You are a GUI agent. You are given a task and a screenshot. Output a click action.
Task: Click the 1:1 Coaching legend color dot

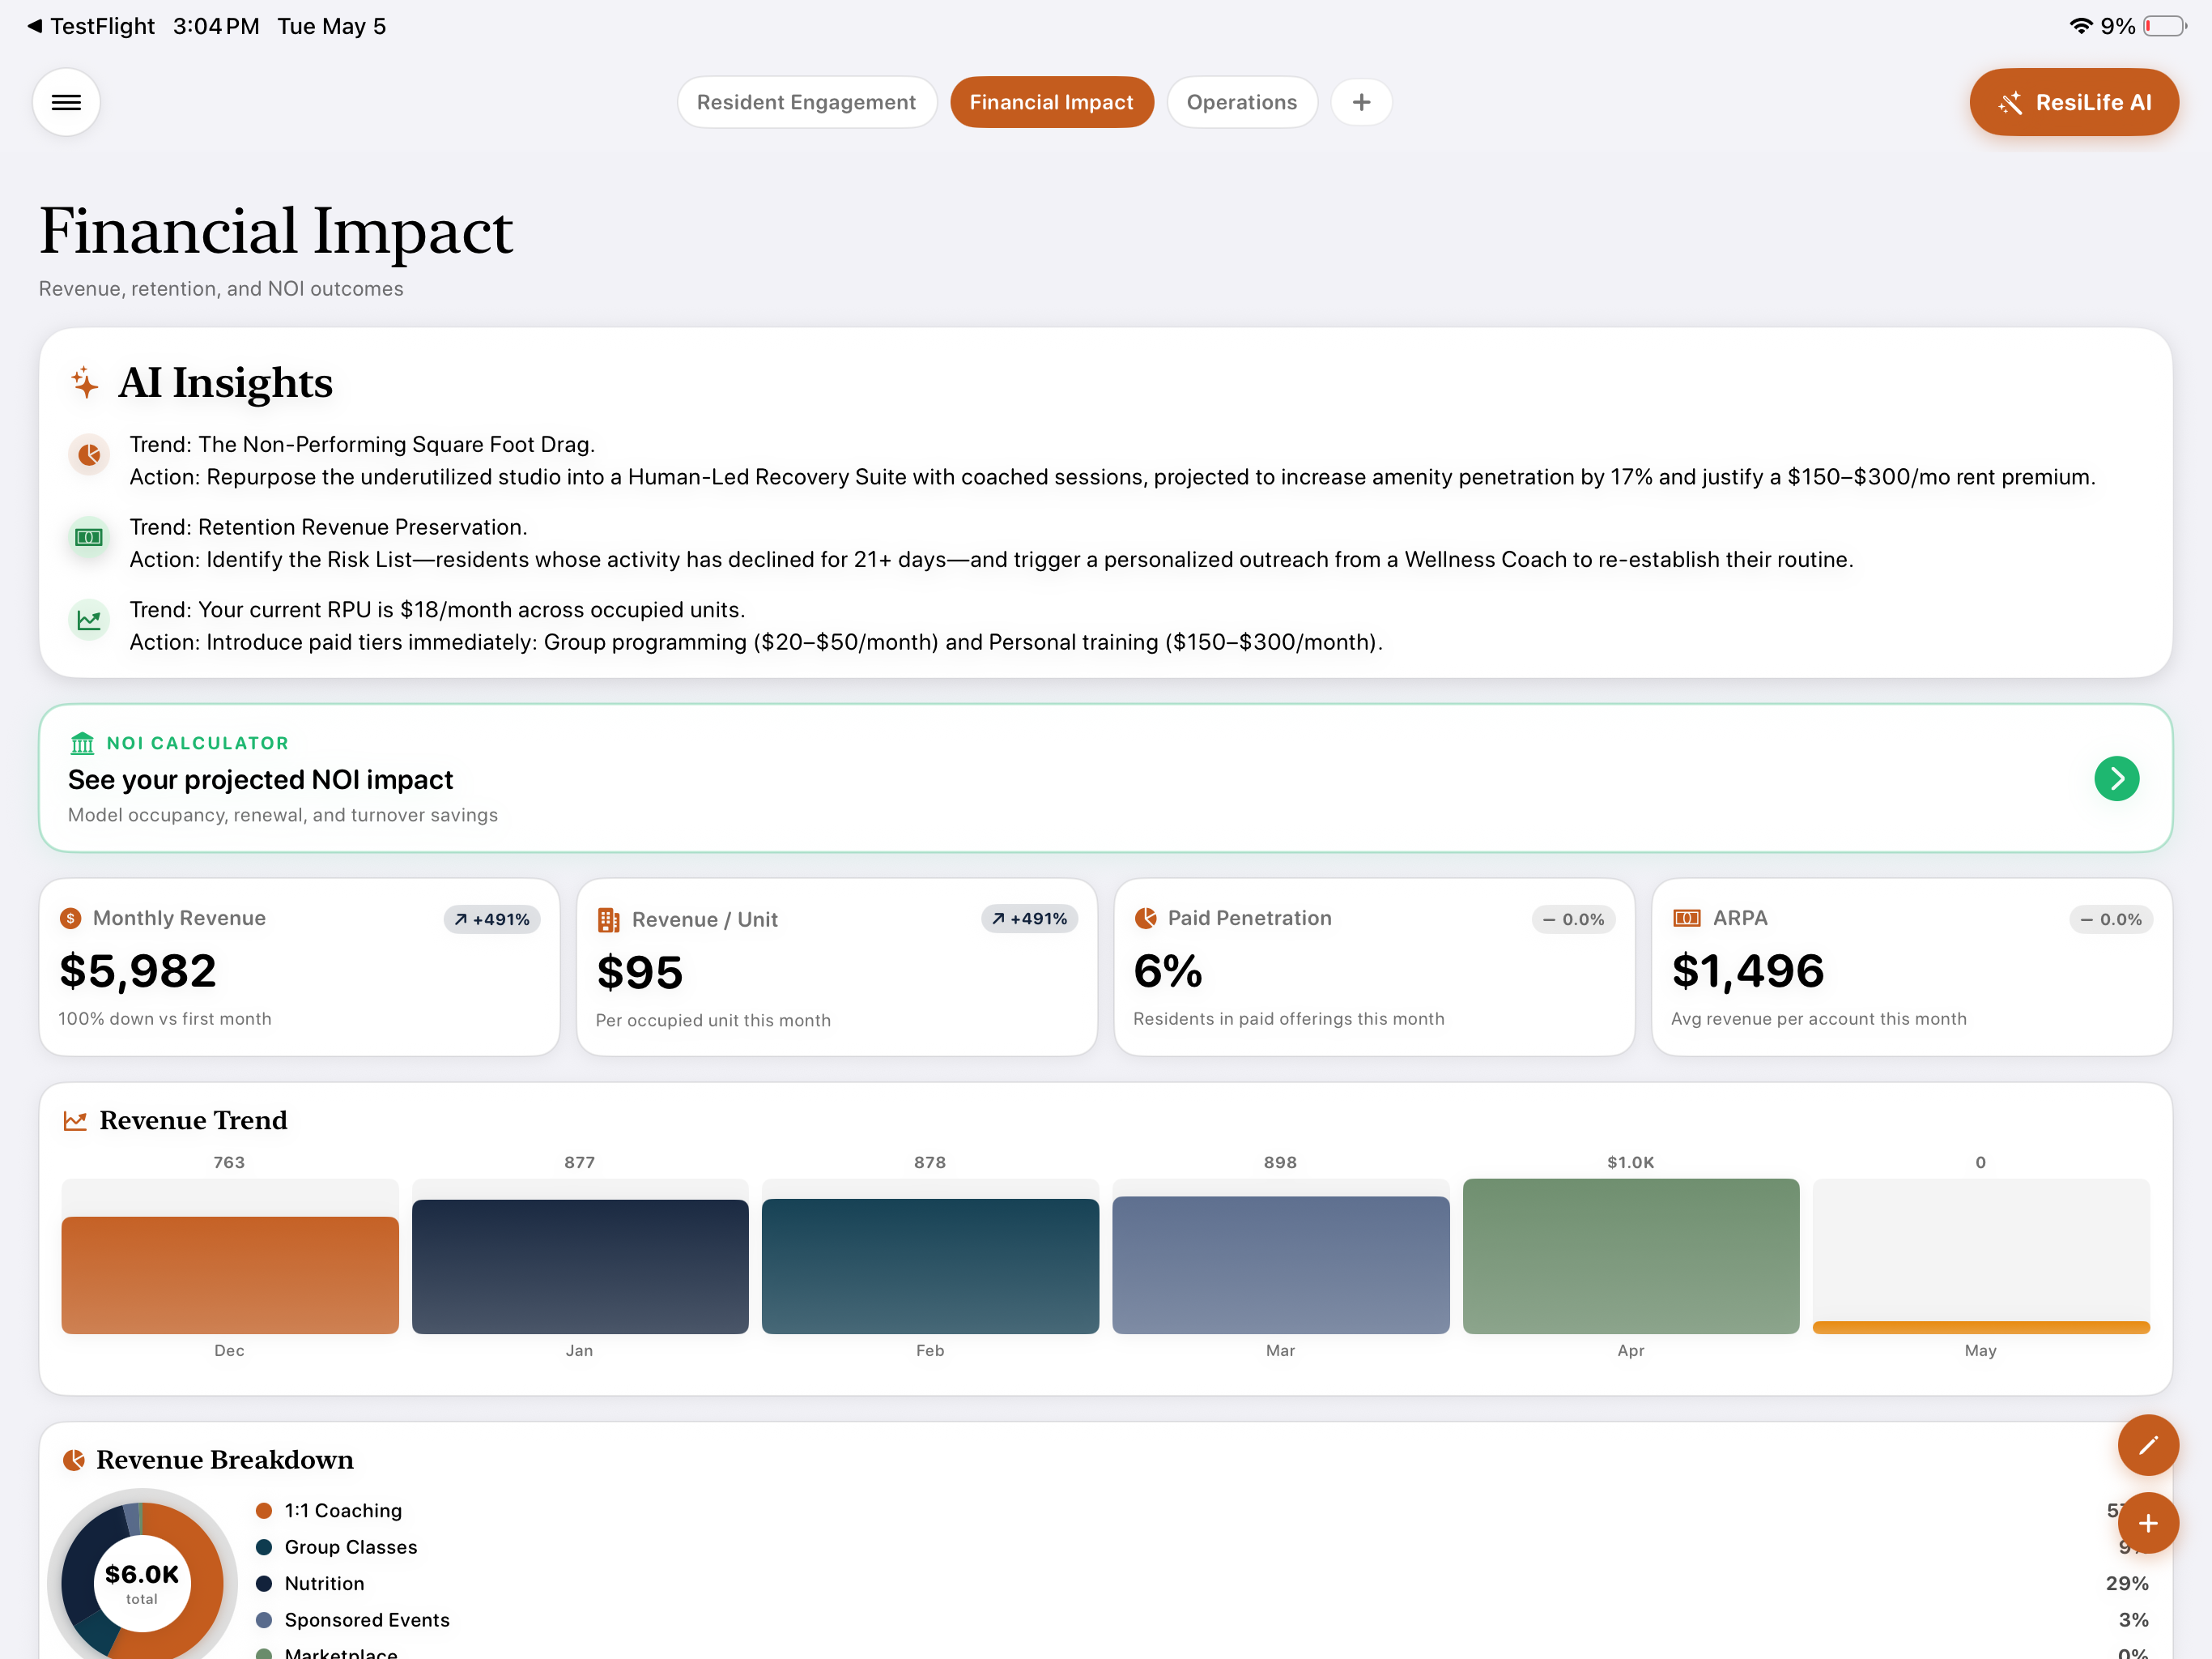tap(264, 1511)
